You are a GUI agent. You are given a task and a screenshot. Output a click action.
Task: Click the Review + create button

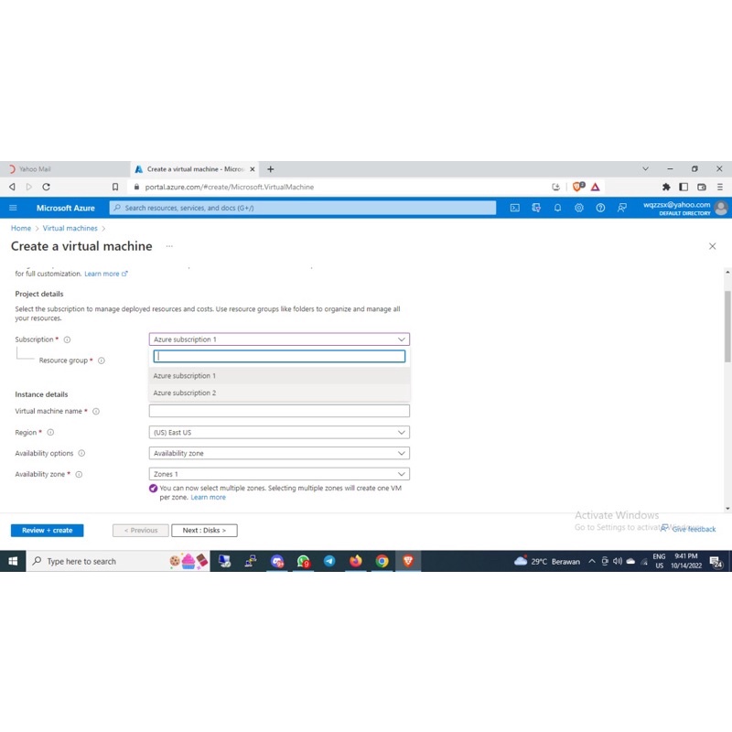[48, 531]
